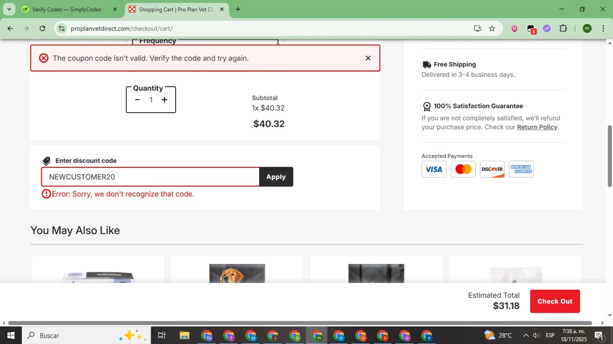
Task: Open File Explorer from the taskbar
Action: point(184,335)
